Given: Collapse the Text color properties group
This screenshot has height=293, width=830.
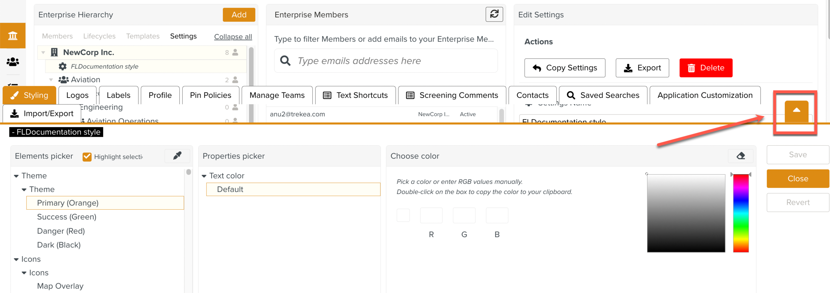Looking at the screenshot, I should (204, 176).
